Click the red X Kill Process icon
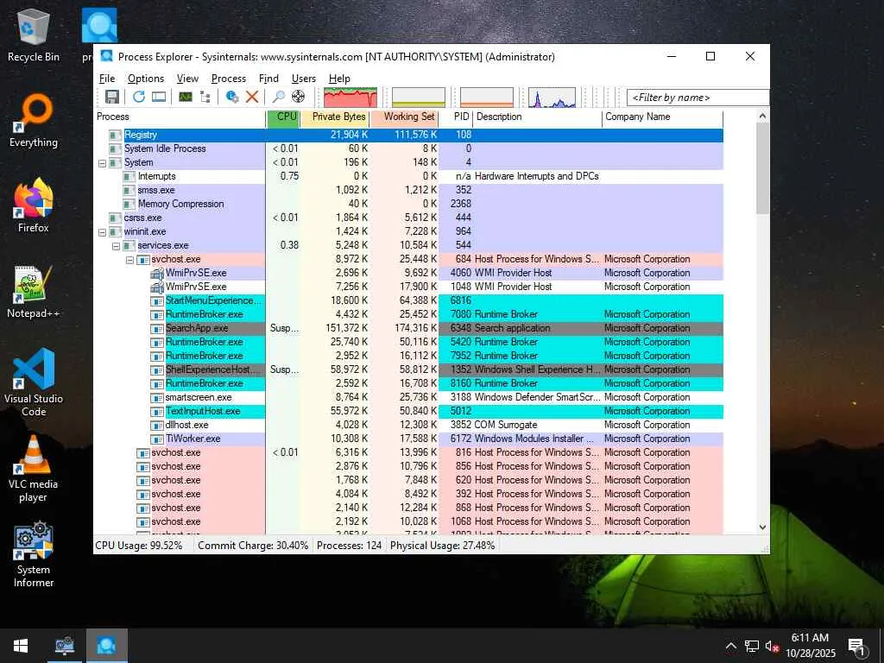Viewport: 884px width, 663px height. (x=252, y=97)
